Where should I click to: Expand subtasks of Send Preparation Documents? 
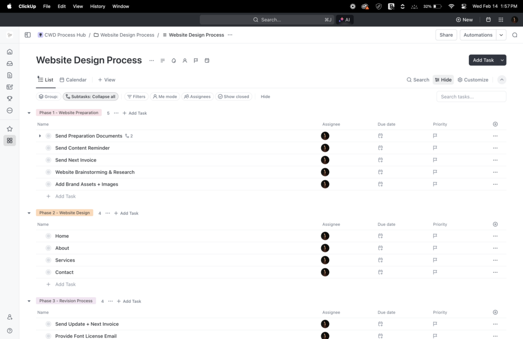coord(40,136)
